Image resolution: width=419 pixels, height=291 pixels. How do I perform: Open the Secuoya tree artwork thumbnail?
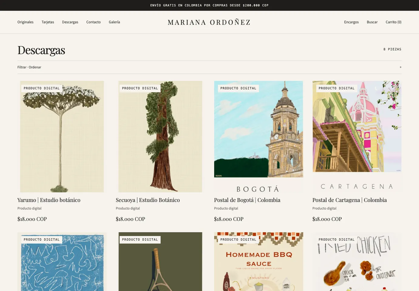[160, 137]
